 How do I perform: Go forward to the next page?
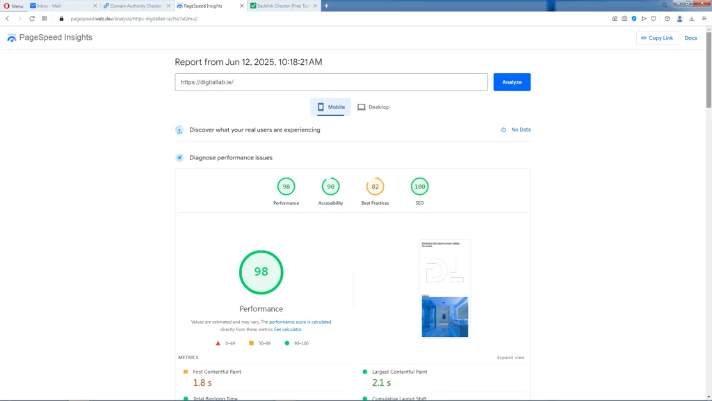point(19,19)
